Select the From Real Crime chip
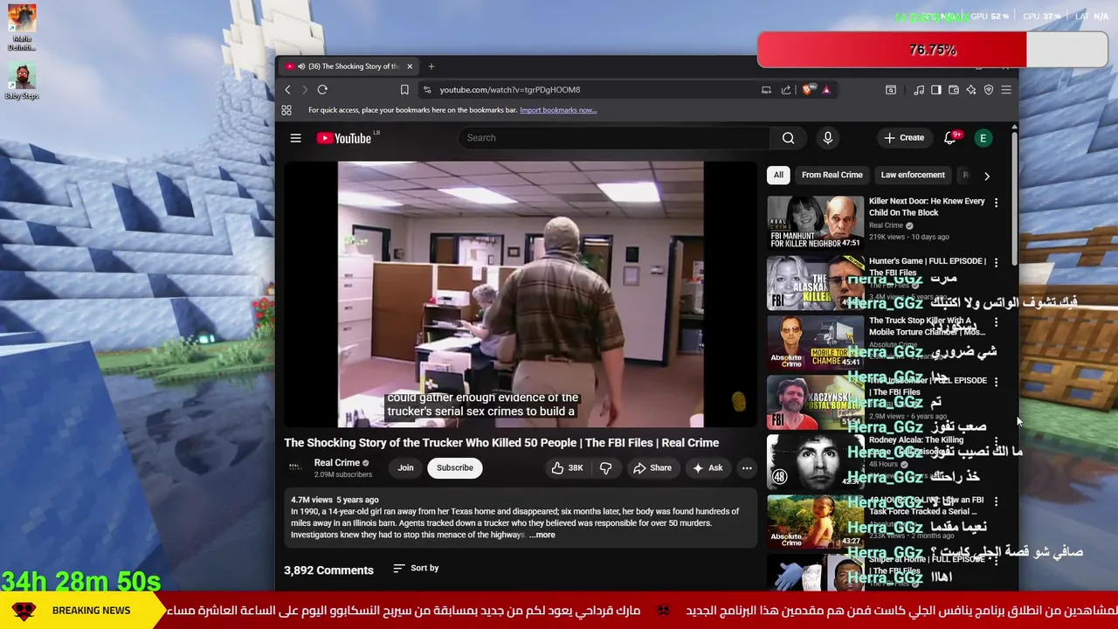 [x=832, y=175]
